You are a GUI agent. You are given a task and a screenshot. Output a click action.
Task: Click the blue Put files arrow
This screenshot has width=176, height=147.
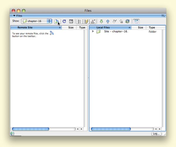108,21
